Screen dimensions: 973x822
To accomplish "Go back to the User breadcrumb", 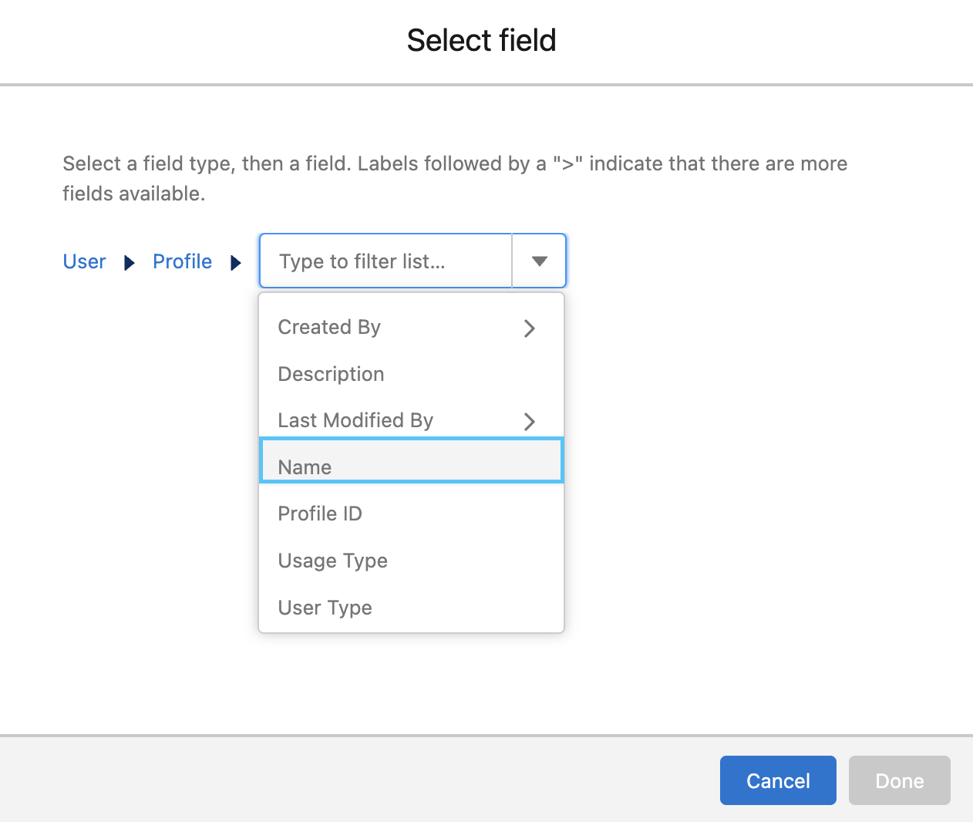I will pyautogui.click(x=84, y=261).
